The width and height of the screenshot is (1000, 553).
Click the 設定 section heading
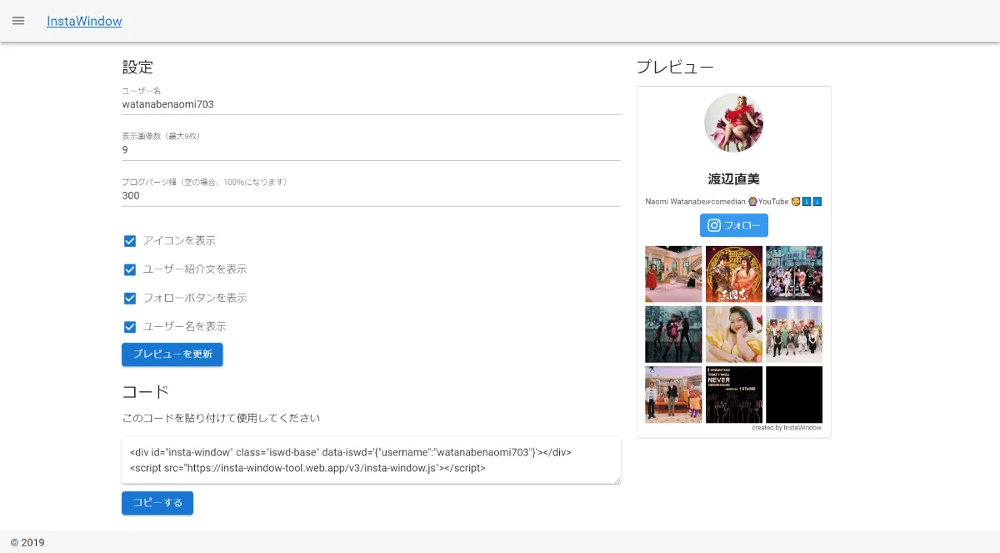137,68
